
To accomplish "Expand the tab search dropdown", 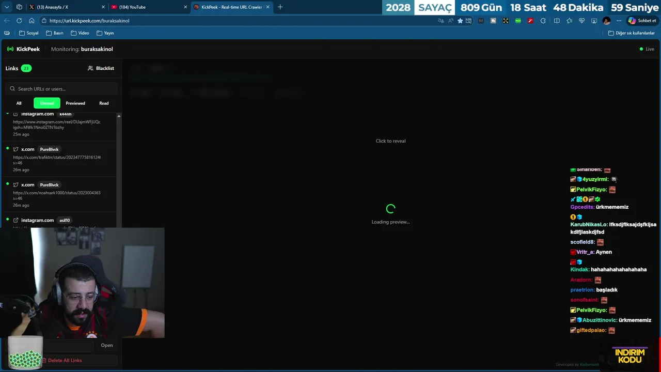I will pos(7,7).
